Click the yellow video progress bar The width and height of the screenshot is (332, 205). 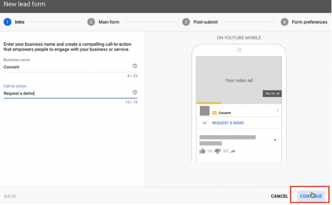[x=209, y=103]
